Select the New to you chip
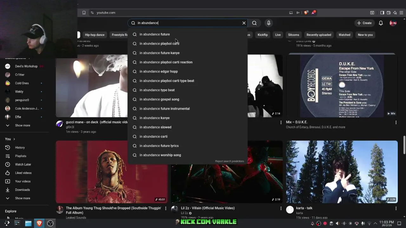The height and width of the screenshot is (228, 406). (x=365, y=35)
